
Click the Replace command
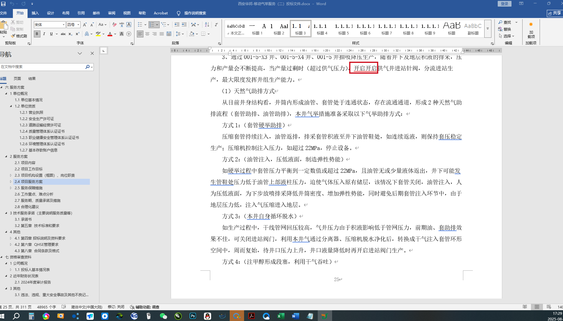point(505,29)
